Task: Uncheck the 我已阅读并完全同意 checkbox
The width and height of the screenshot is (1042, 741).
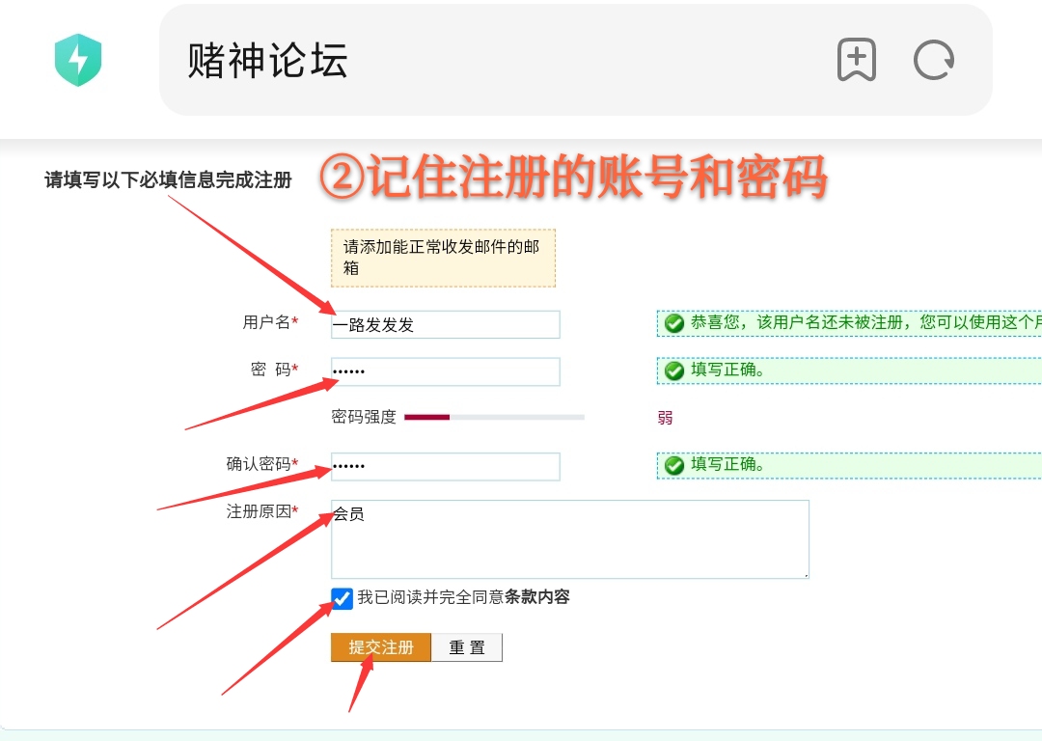Action: coord(342,598)
